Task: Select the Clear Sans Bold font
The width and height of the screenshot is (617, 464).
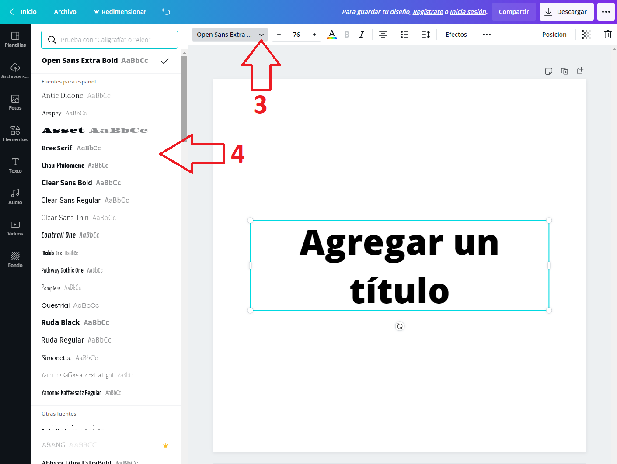Action: 106,183
